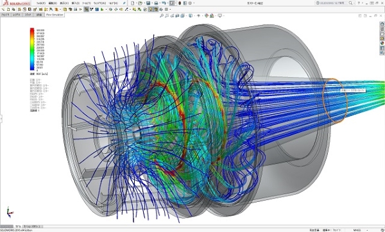This screenshot has width=385, height=232.
Task: Click the Help question mark button
Action: point(359,3)
